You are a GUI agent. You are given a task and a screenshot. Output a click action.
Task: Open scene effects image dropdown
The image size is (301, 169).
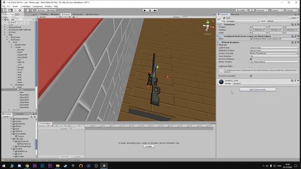click(x=74, y=17)
